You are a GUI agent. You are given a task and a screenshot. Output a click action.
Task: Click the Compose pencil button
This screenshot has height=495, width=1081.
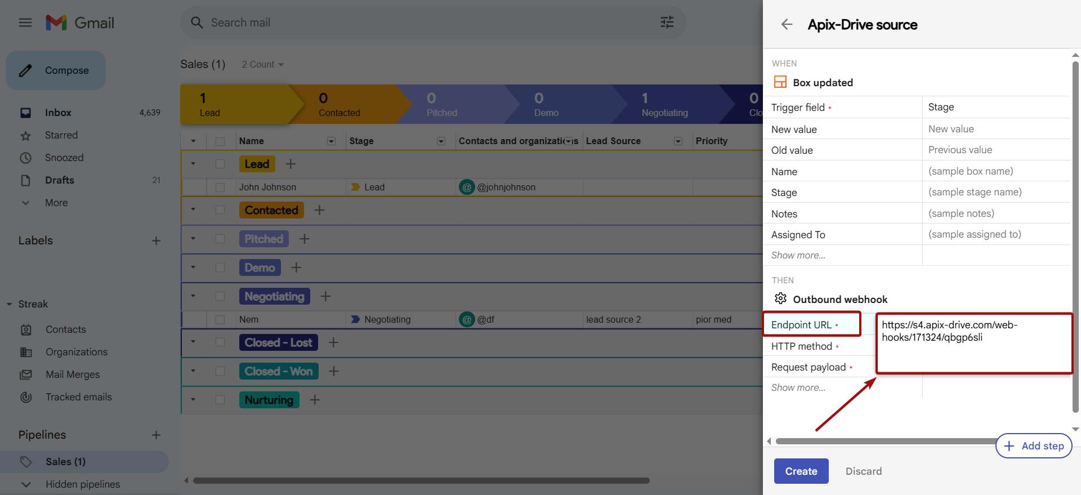click(x=56, y=70)
